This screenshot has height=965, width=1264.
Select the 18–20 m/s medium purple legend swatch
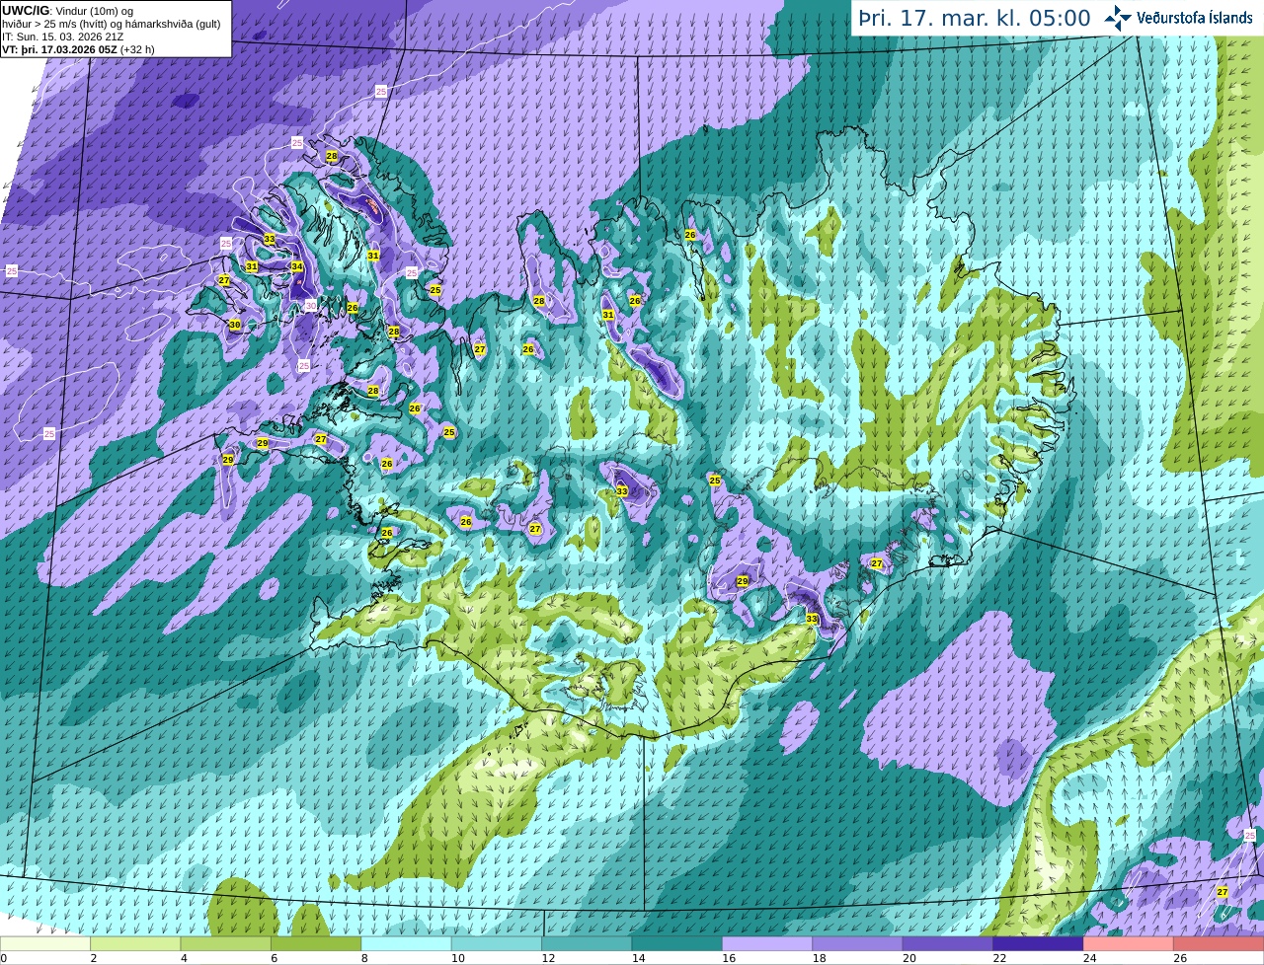[858, 943]
